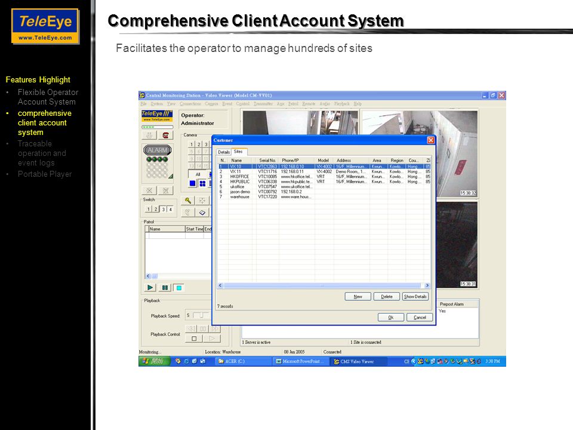Image resolution: width=573 pixels, height=430 pixels.
Task: Adjust the Playback Speed slider
Action: [201, 315]
